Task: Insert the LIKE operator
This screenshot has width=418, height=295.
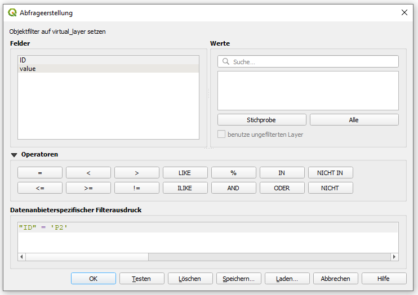Action: [185, 173]
